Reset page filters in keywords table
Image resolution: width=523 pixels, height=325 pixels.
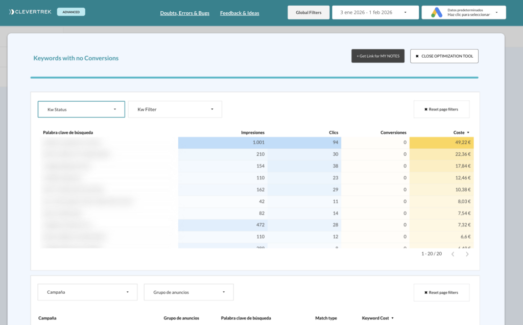(441, 109)
